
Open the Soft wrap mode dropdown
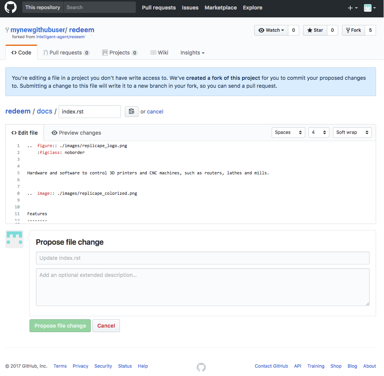[352, 132]
